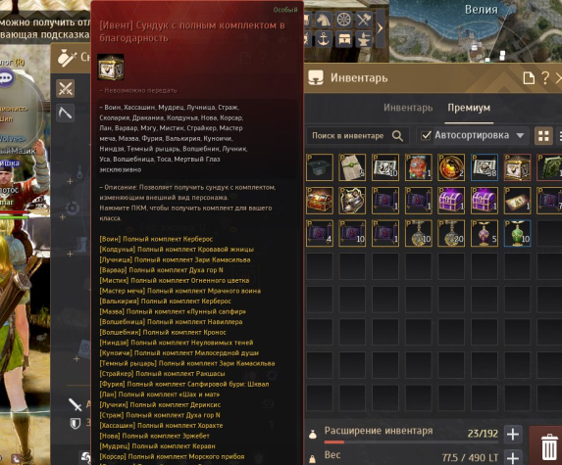Open the horse mount icon
This screenshot has height=465, width=562.
324,20
